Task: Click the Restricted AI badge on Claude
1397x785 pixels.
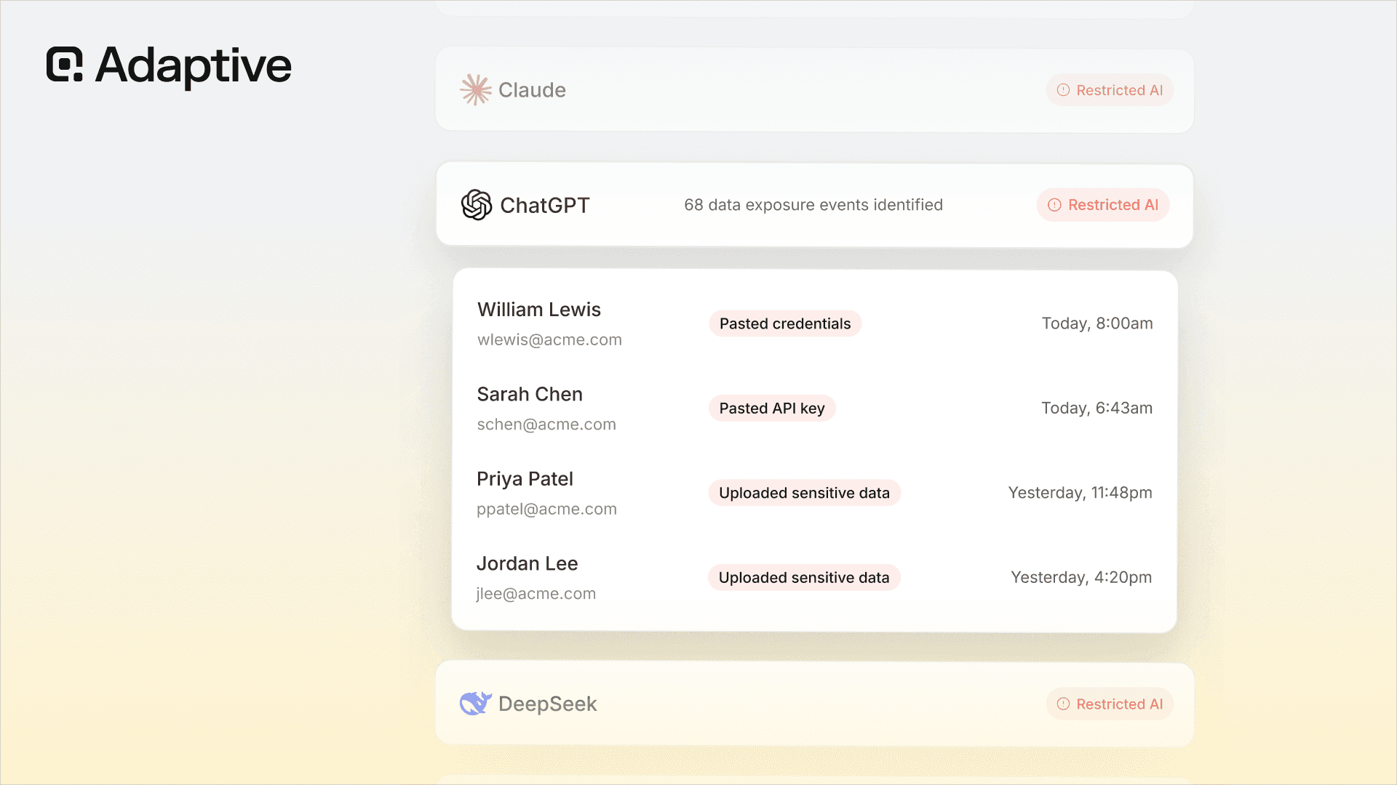Action: tap(1110, 90)
